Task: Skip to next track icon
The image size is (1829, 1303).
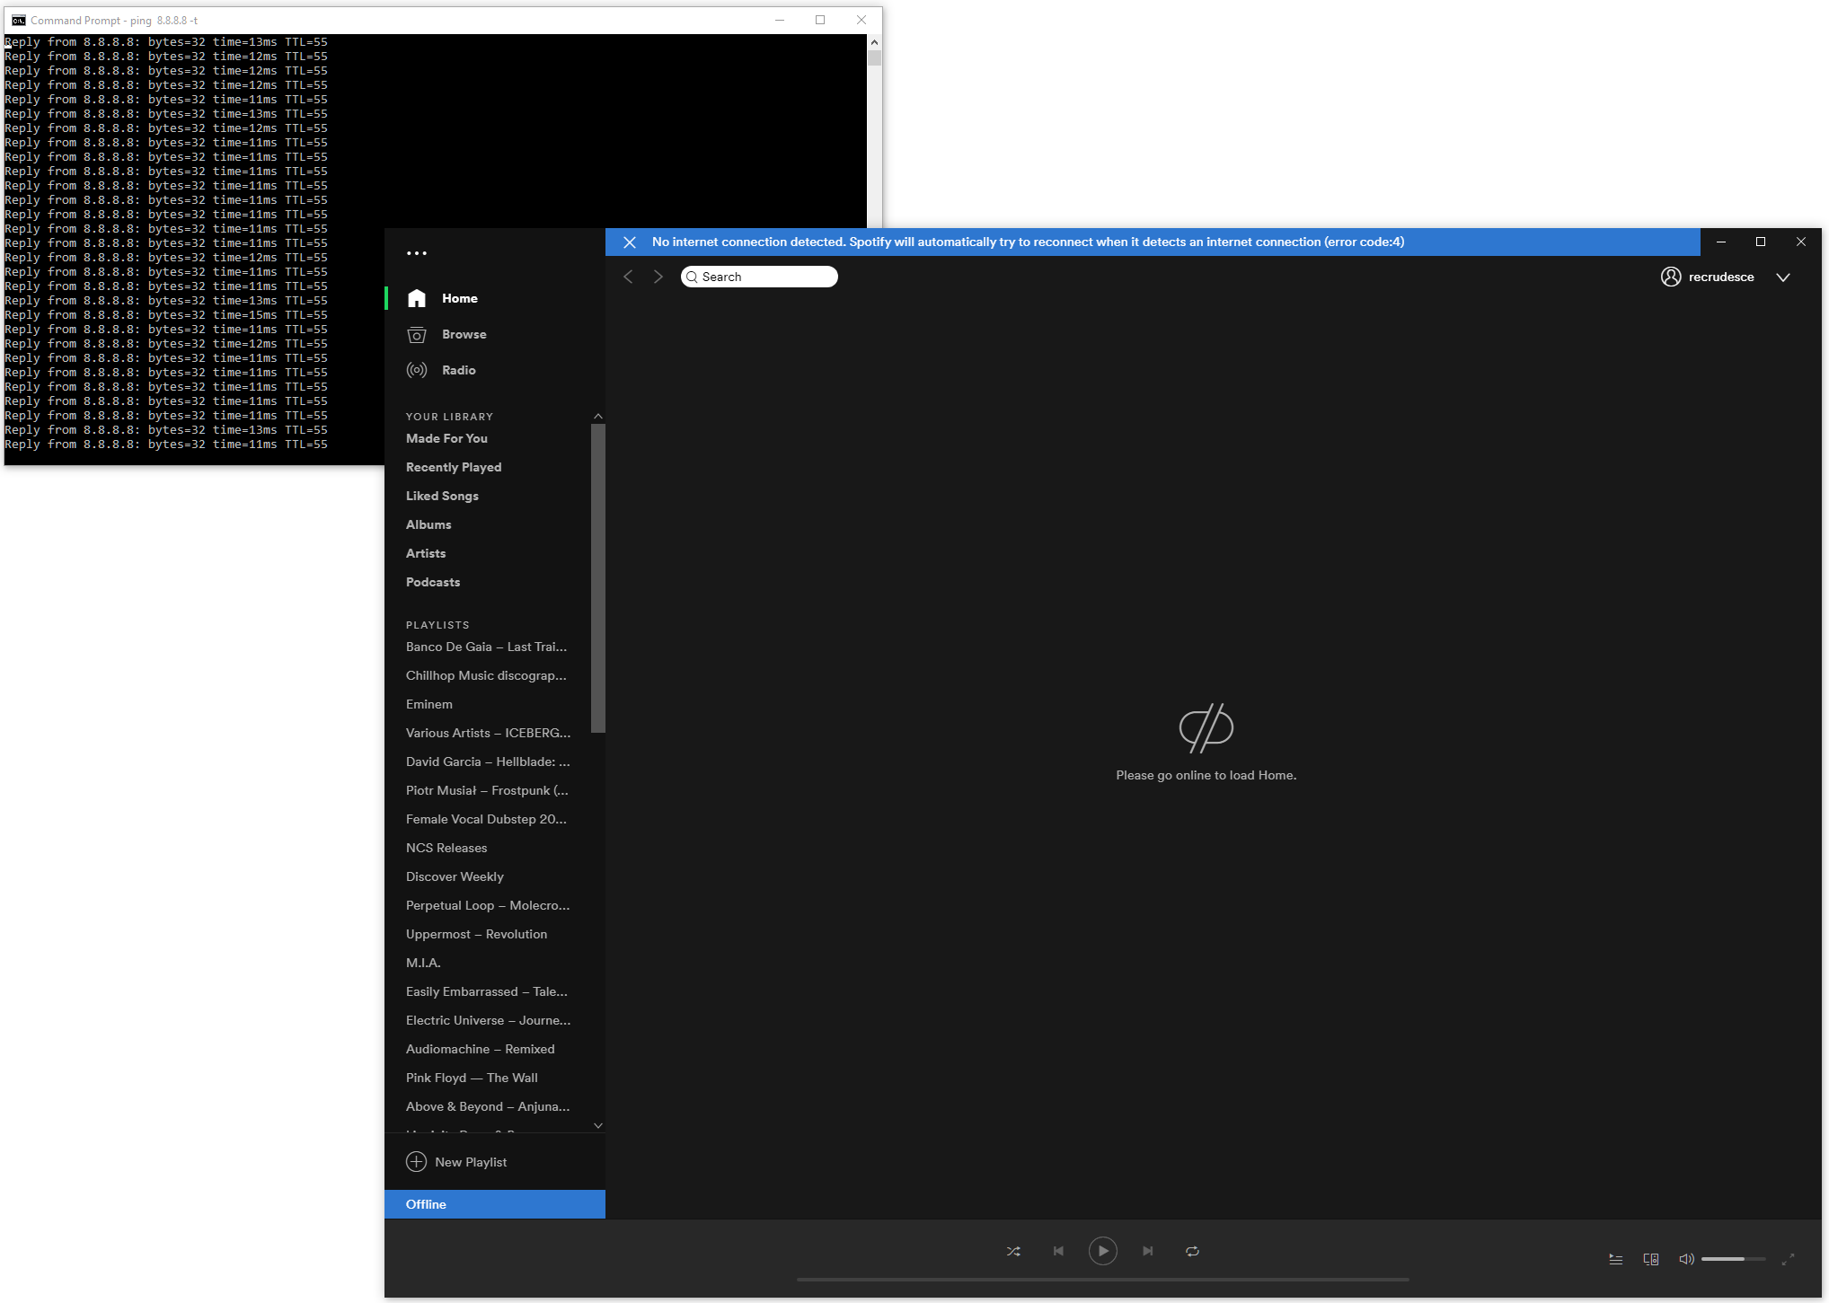Action: pyautogui.click(x=1147, y=1251)
